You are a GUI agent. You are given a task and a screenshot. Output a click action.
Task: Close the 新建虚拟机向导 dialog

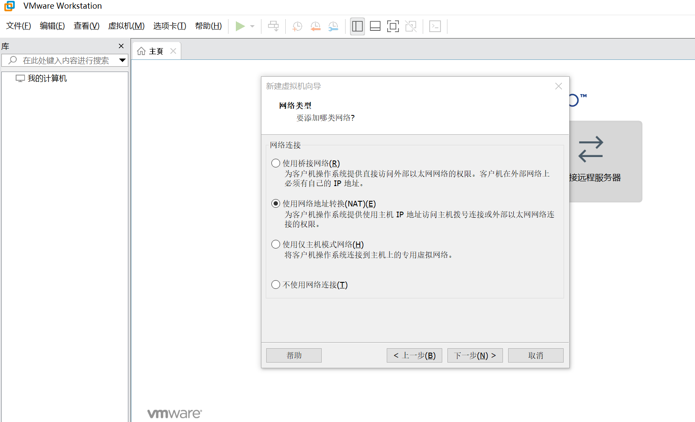click(558, 86)
